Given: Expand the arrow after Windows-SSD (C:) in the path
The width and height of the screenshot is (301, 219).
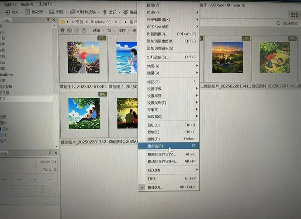Looking at the screenshot, I should pos(126,22).
